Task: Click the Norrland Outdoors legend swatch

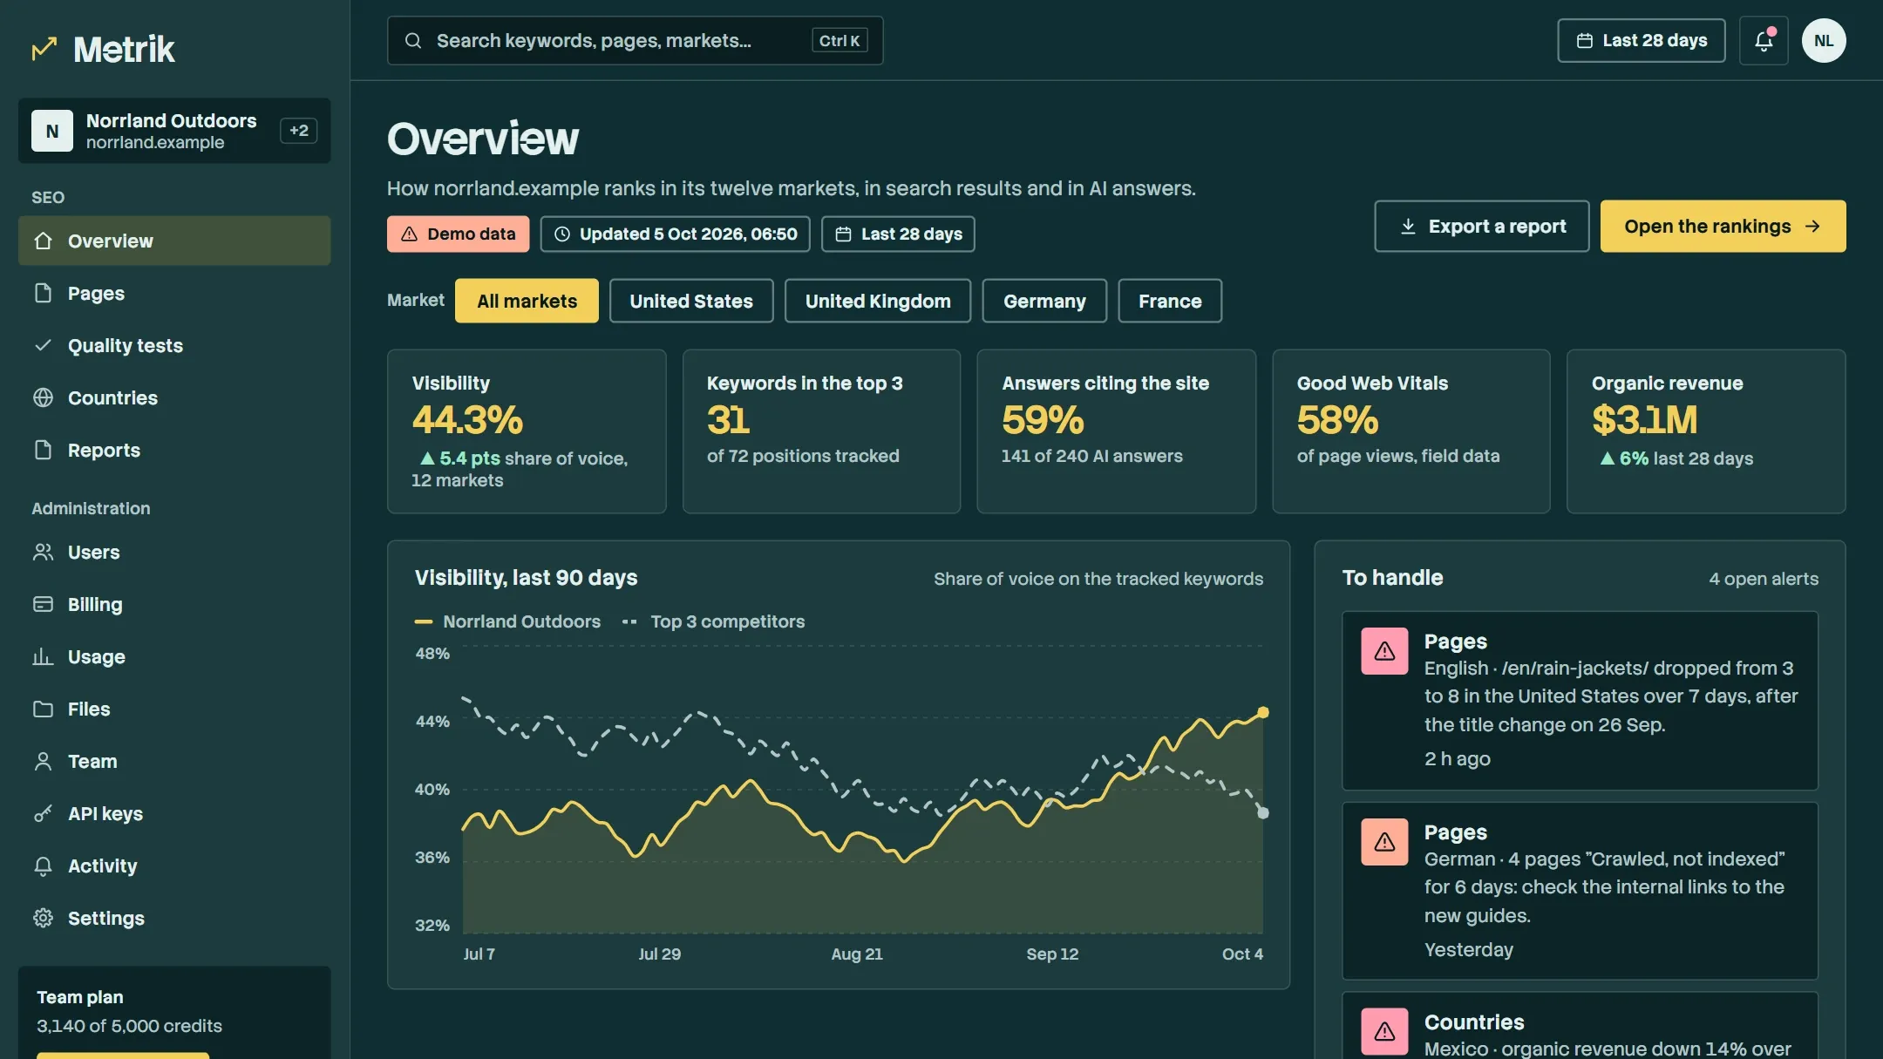Action: 424,621
